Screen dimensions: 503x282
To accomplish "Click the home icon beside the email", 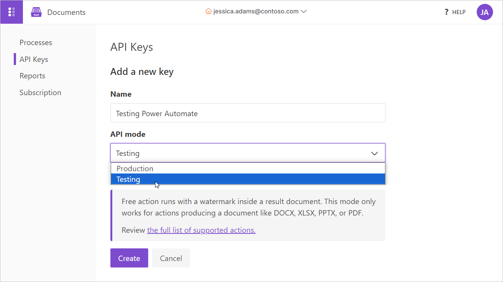I will 209,11.
